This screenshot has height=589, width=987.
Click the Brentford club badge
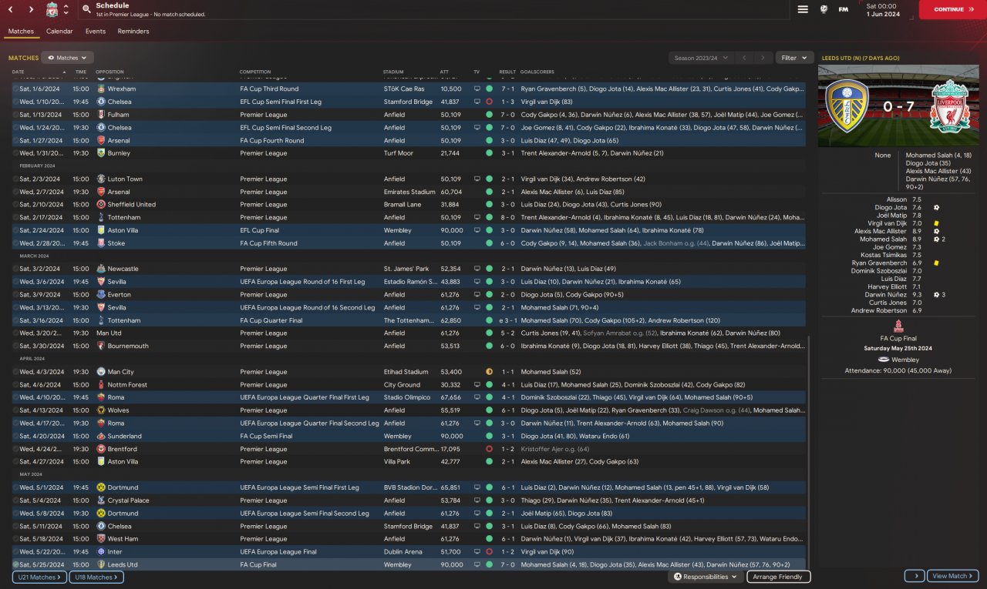click(x=101, y=449)
